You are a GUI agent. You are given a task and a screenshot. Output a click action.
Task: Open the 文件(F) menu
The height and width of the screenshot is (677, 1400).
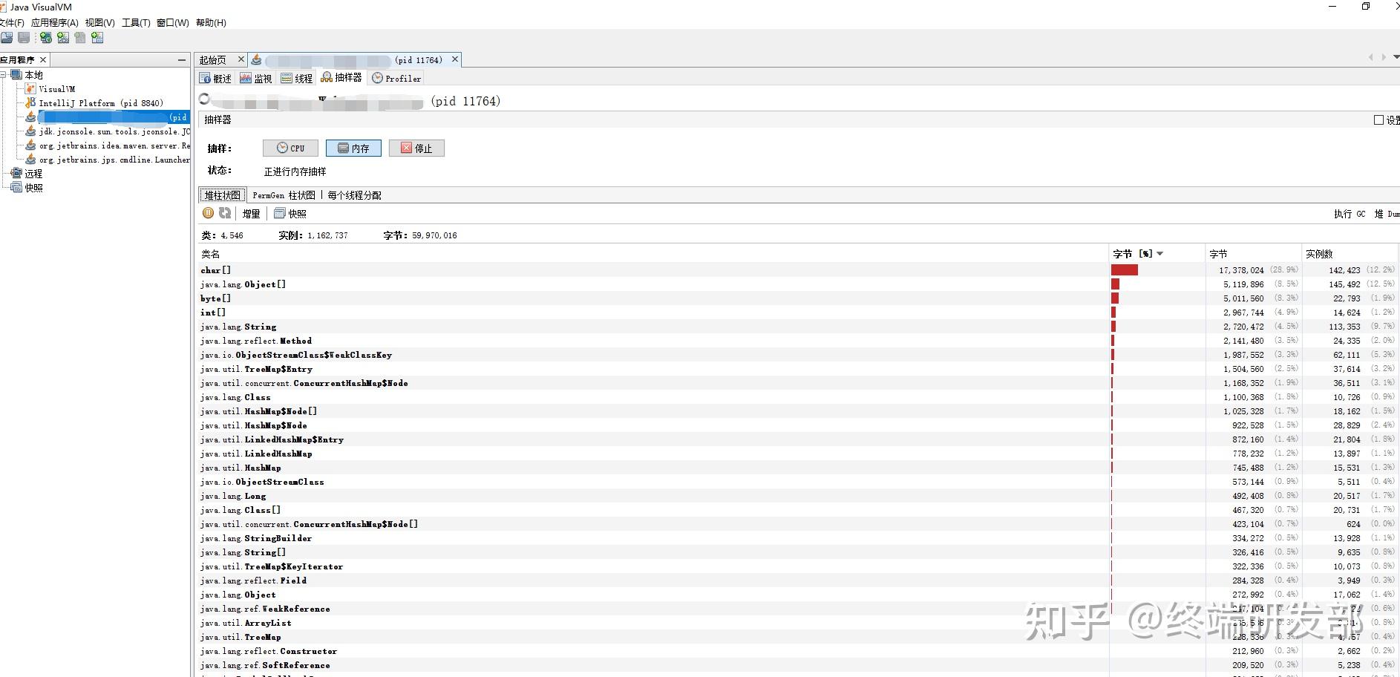click(x=11, y=23)
